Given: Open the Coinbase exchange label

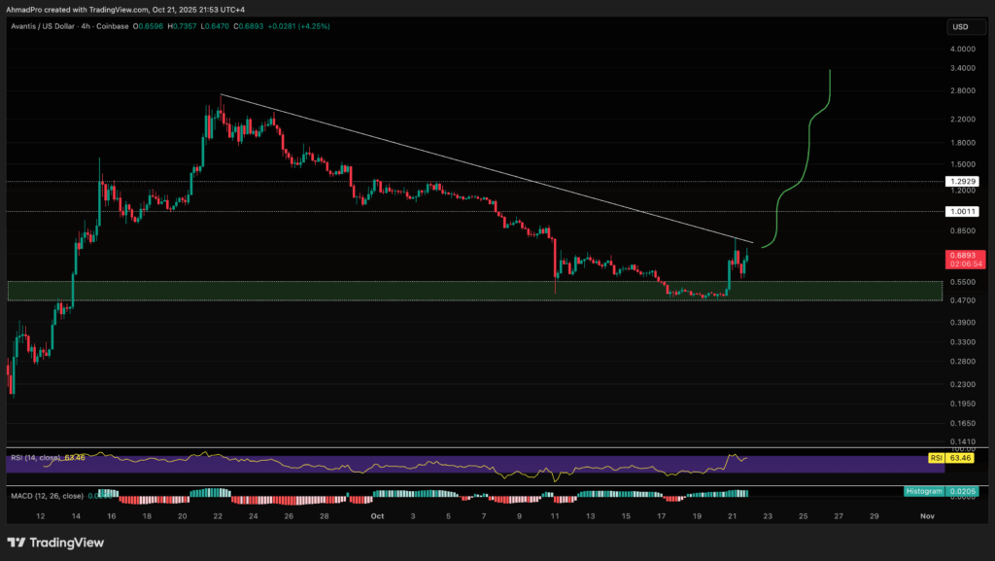Looking at the screenshot, I should click(114, 26).
